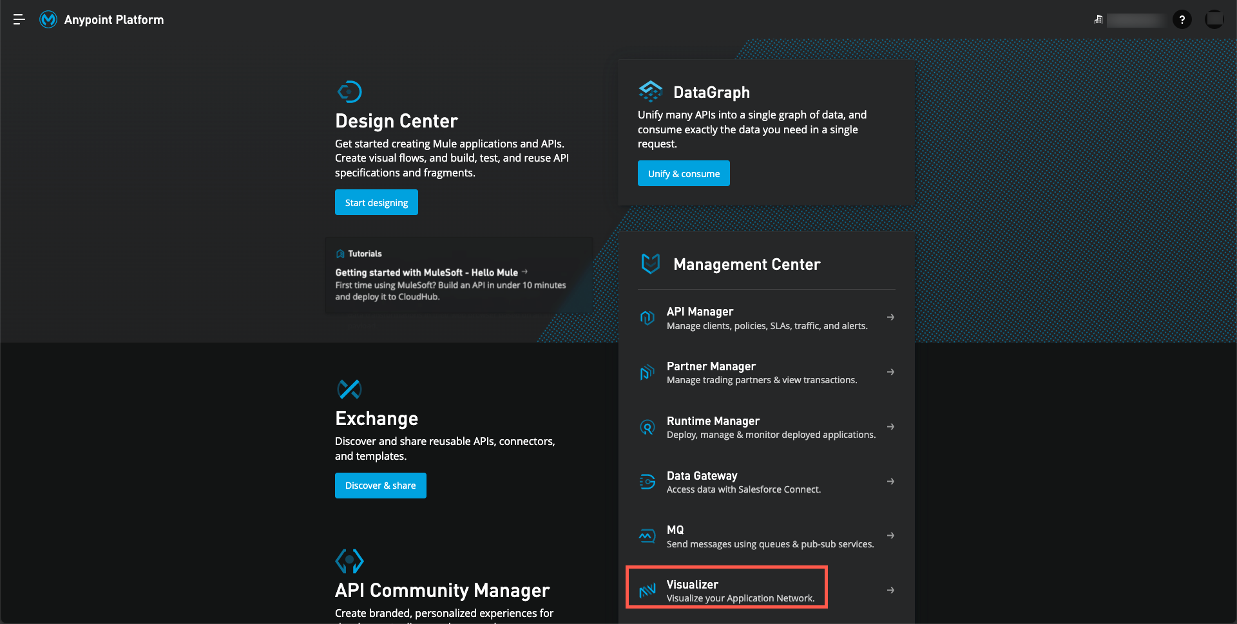The width and height of the screenshot is (1237, 624).
Task: Click 'Visualize your Application Network' text
Action: (x=740, y=598)
